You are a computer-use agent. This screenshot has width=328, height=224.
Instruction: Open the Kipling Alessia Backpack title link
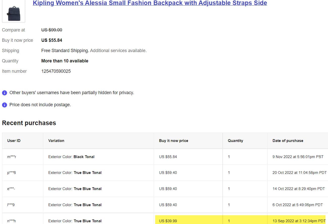[x=150, y=3]
